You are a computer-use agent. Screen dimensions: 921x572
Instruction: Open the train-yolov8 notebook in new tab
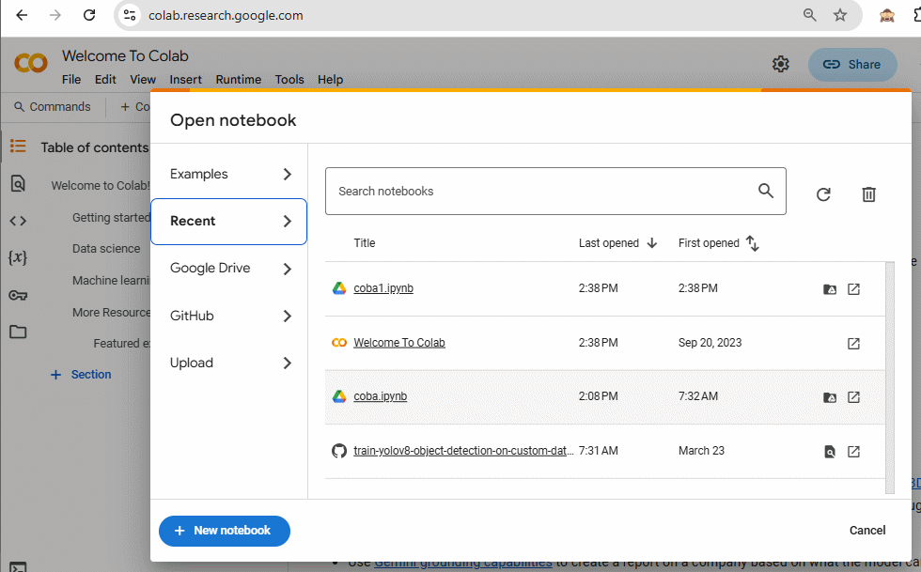pyautogui.click(x=853, y=451)
